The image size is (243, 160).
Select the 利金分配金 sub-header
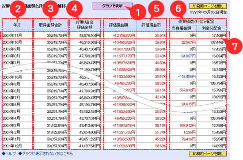(x=211, y=28)
